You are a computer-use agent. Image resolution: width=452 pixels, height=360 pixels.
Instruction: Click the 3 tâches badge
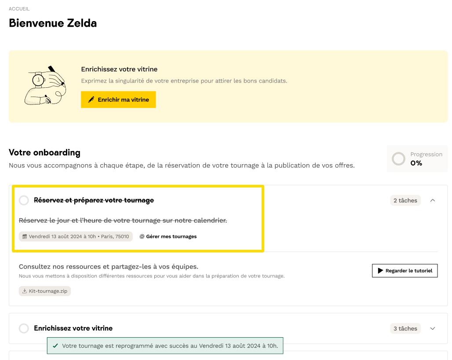(405, 328)
